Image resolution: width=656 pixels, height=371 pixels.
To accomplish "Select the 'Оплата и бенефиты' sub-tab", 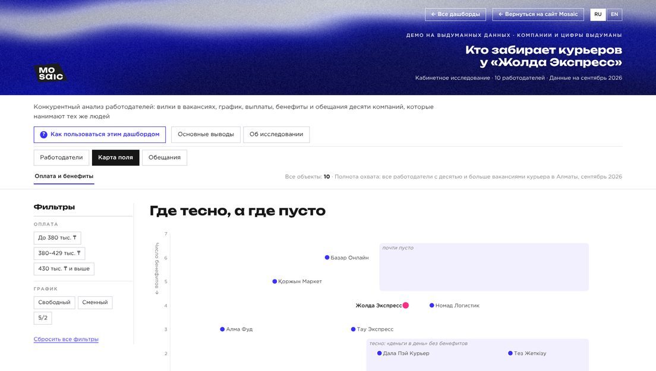I will [x=64, y=176].
